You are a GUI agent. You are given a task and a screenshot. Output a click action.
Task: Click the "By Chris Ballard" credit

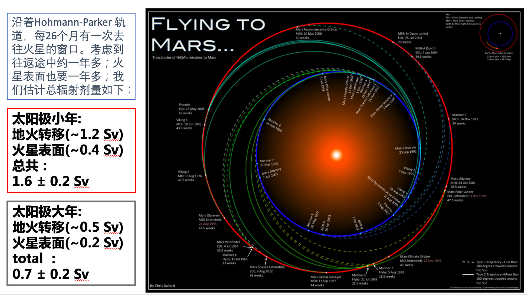tap(162, 286)
